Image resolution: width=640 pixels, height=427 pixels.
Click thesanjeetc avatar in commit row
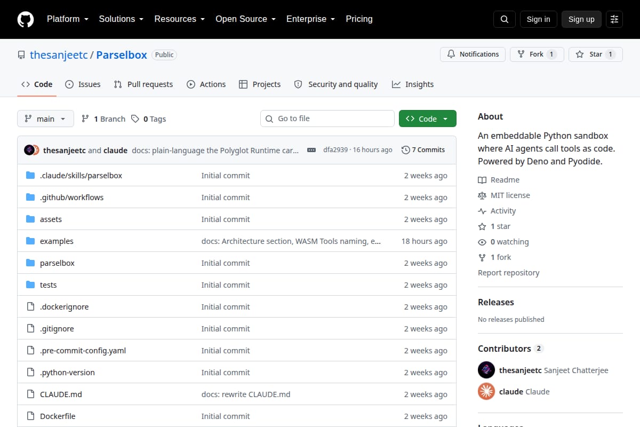(29, 150)
